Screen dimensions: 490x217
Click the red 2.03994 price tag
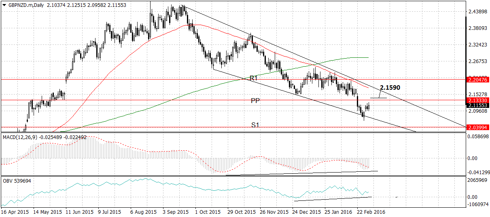click(477, 127)
